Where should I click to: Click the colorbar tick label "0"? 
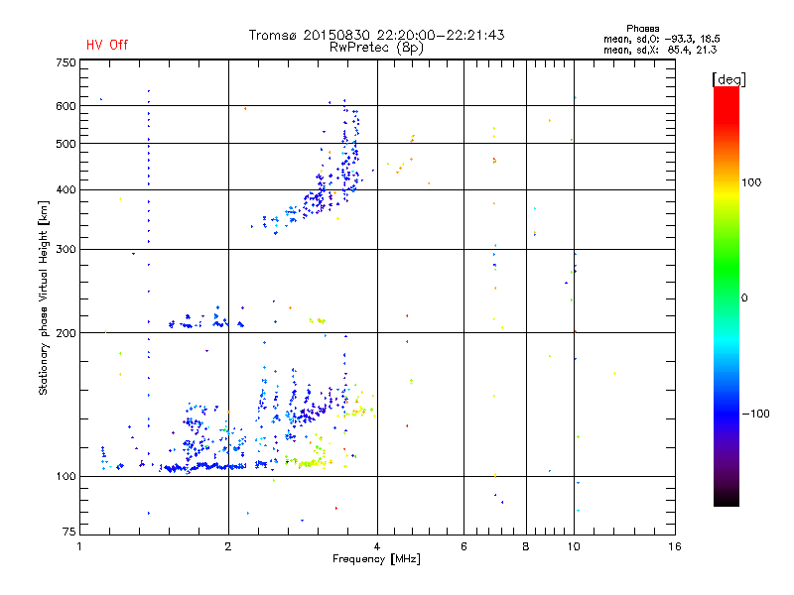click(x=744, y=298)
